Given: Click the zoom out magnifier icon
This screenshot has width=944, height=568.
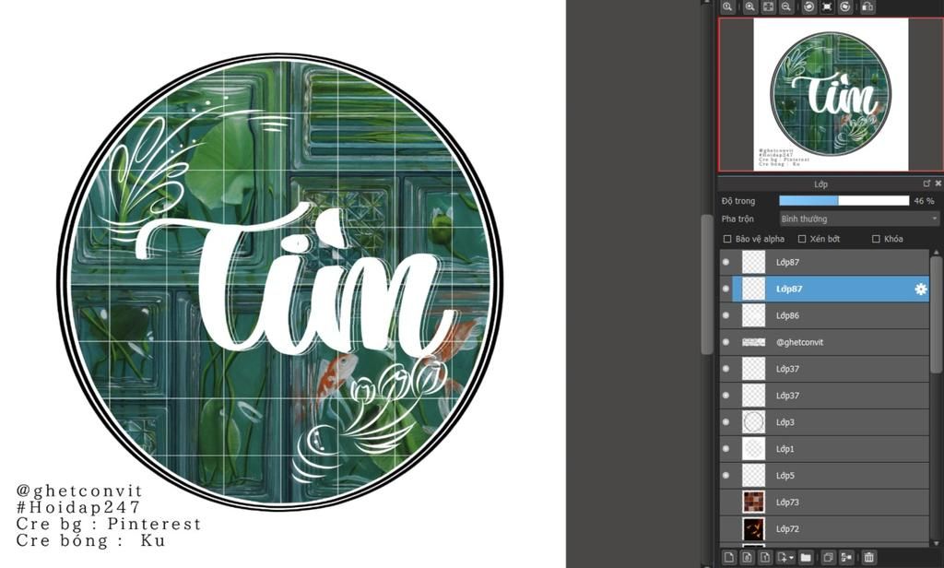Looking at the screenshot, I should [x=786, y=6].
